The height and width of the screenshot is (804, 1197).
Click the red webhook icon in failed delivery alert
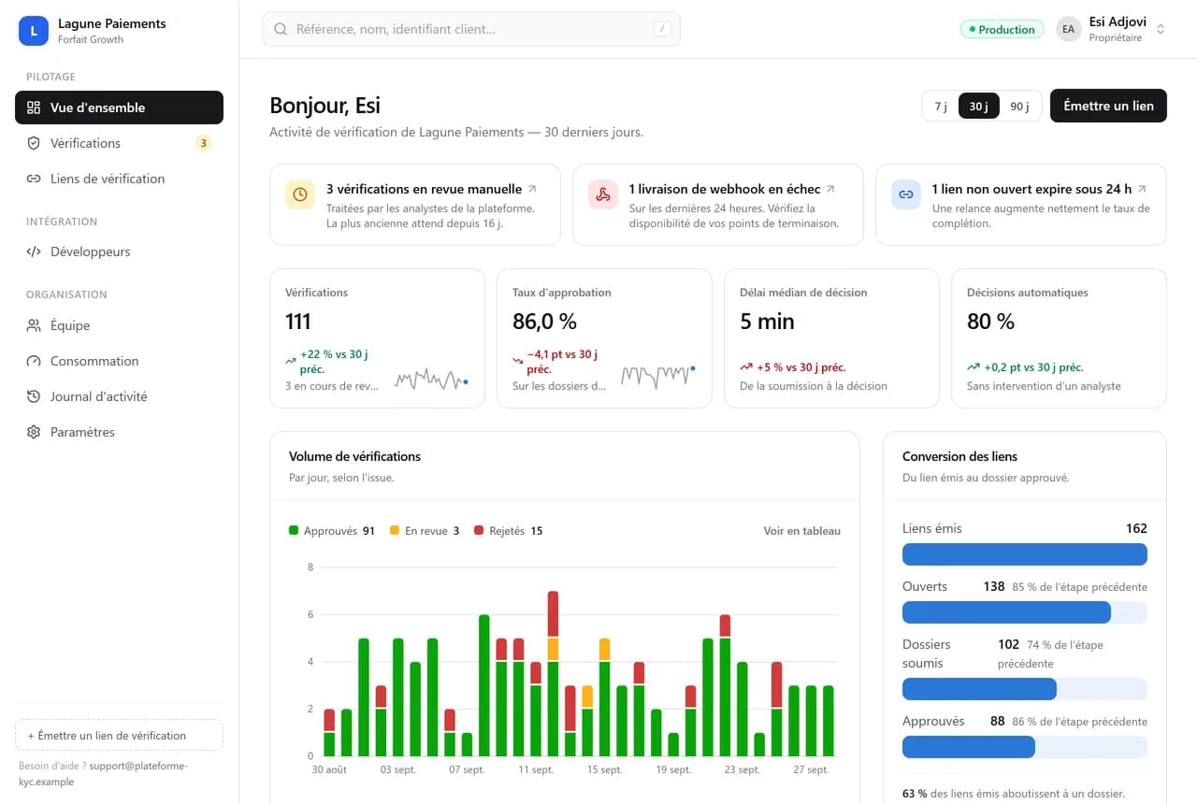tap(603, 194)
